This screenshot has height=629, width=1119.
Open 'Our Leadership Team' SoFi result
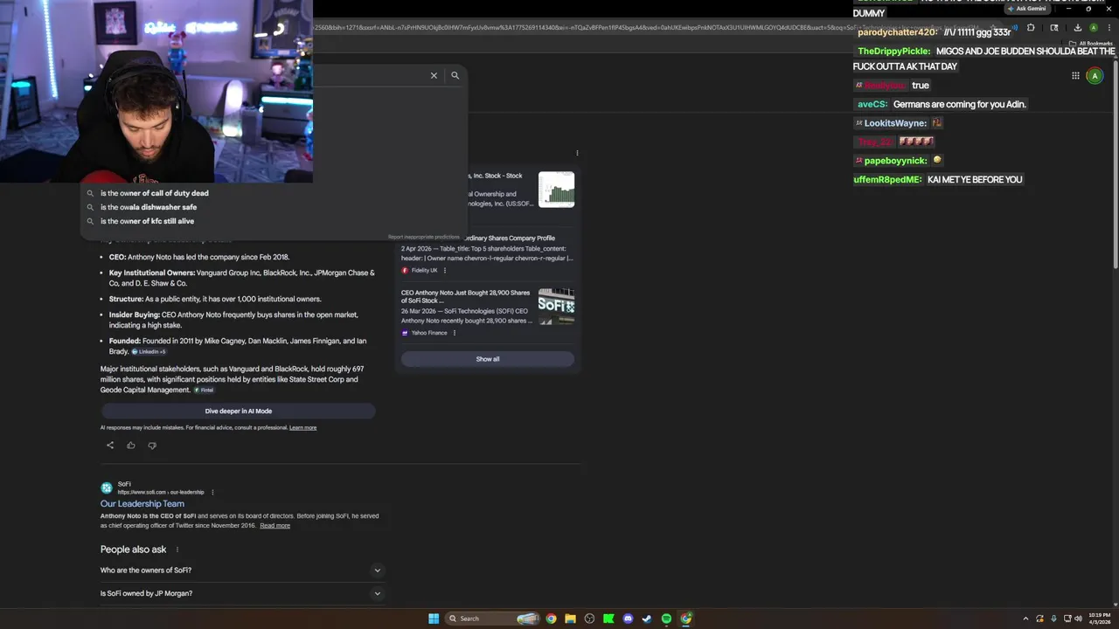(142, 503)
